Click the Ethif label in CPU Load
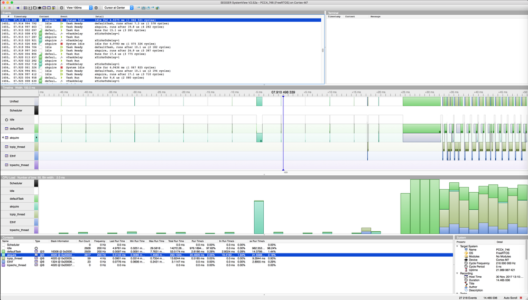 pos(13,222)
